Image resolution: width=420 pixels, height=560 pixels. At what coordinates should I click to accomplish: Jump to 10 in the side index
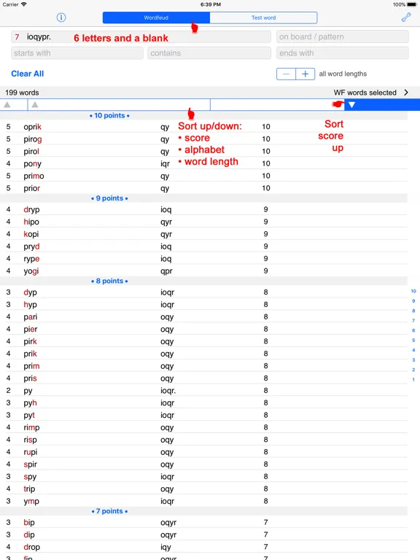413,291
